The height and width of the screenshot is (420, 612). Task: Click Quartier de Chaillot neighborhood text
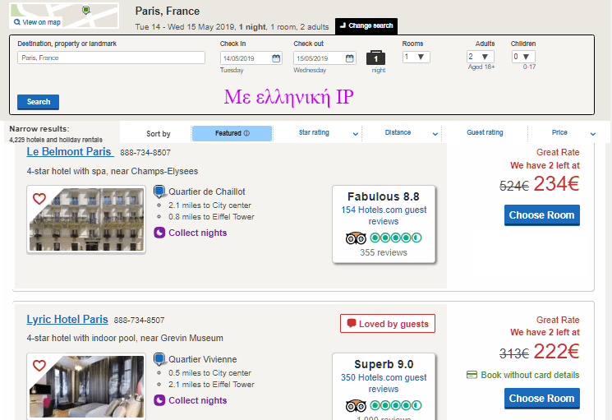click(x=207, y=192)
